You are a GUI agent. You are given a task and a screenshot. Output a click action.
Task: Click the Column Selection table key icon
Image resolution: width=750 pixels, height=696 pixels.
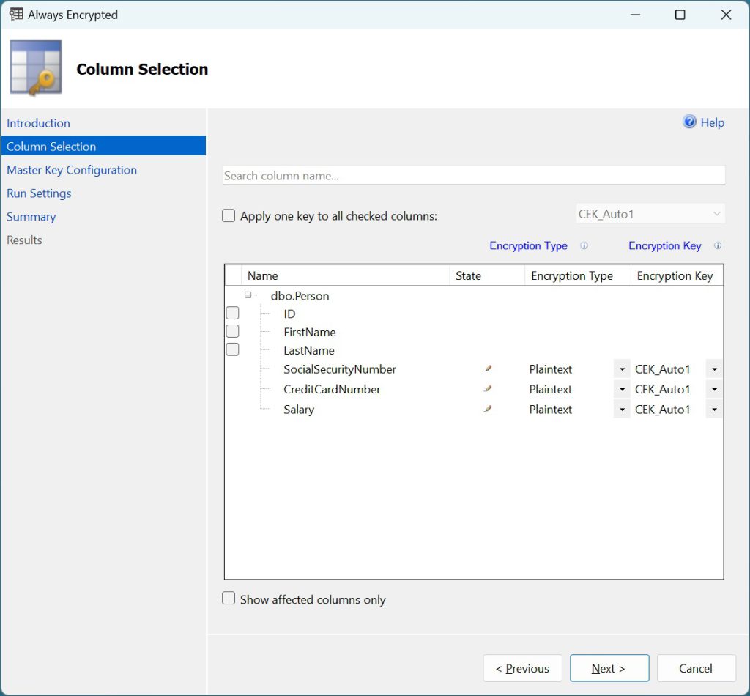click(36, 68)
